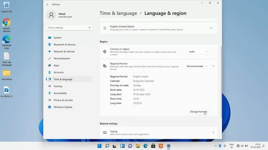Open Google Chrome desktop shortcut
Viewport: 268px width, 150px height.
pyautogui.click(x=7, y=25)
